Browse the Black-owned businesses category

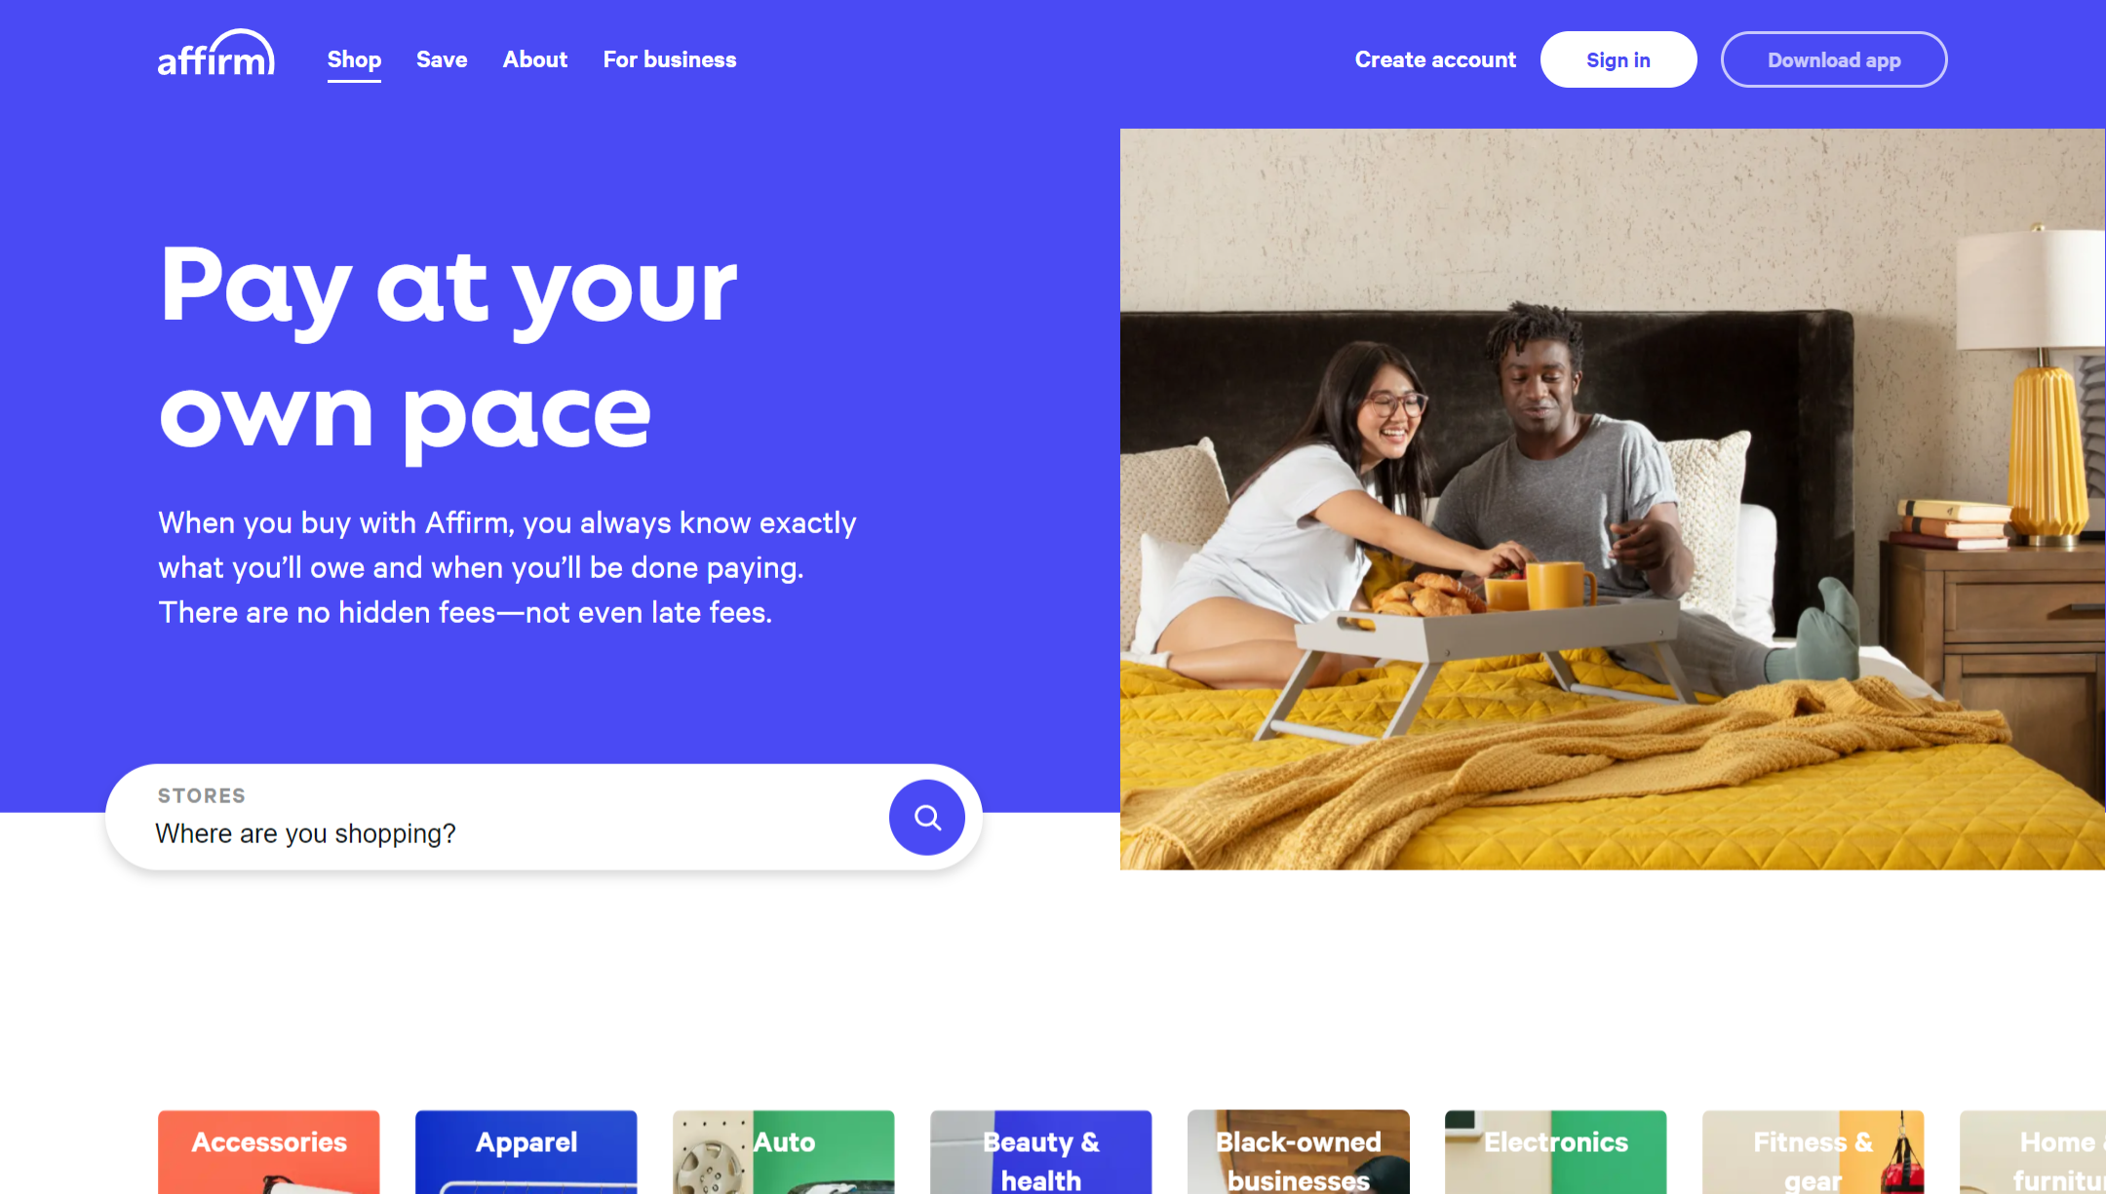coord(1299,1152)
